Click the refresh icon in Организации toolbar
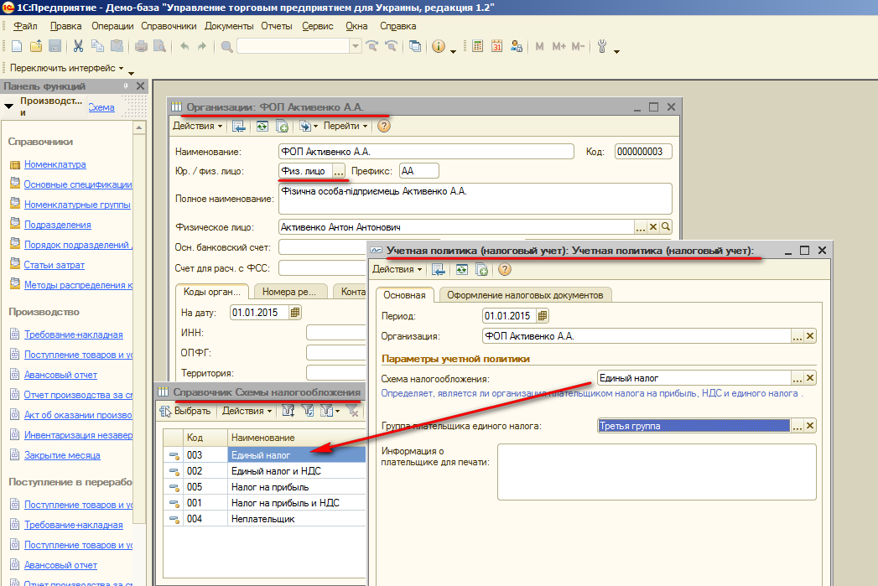 (262, 126)
